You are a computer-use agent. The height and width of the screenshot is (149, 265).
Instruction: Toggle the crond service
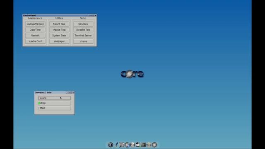click(x=54, y=98)
